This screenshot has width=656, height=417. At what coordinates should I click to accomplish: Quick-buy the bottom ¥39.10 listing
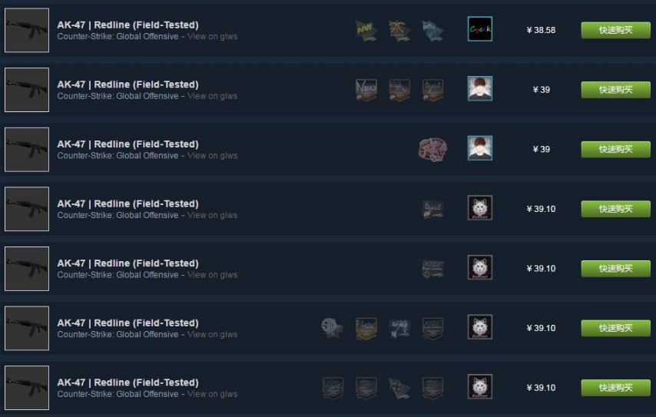click(x=615, y=388)
